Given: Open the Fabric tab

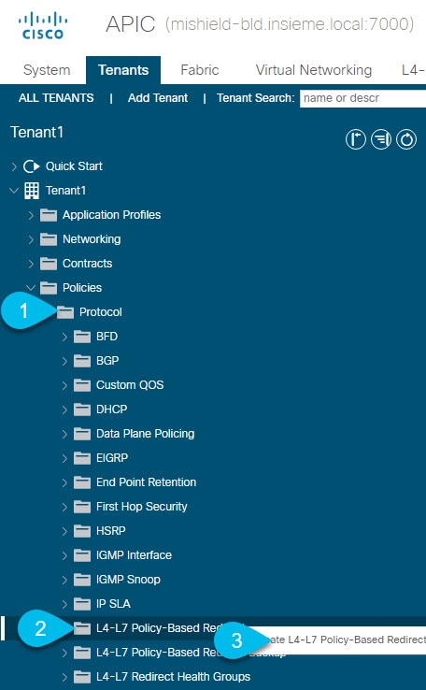Looking at the screenshot, I should (200, 70).
